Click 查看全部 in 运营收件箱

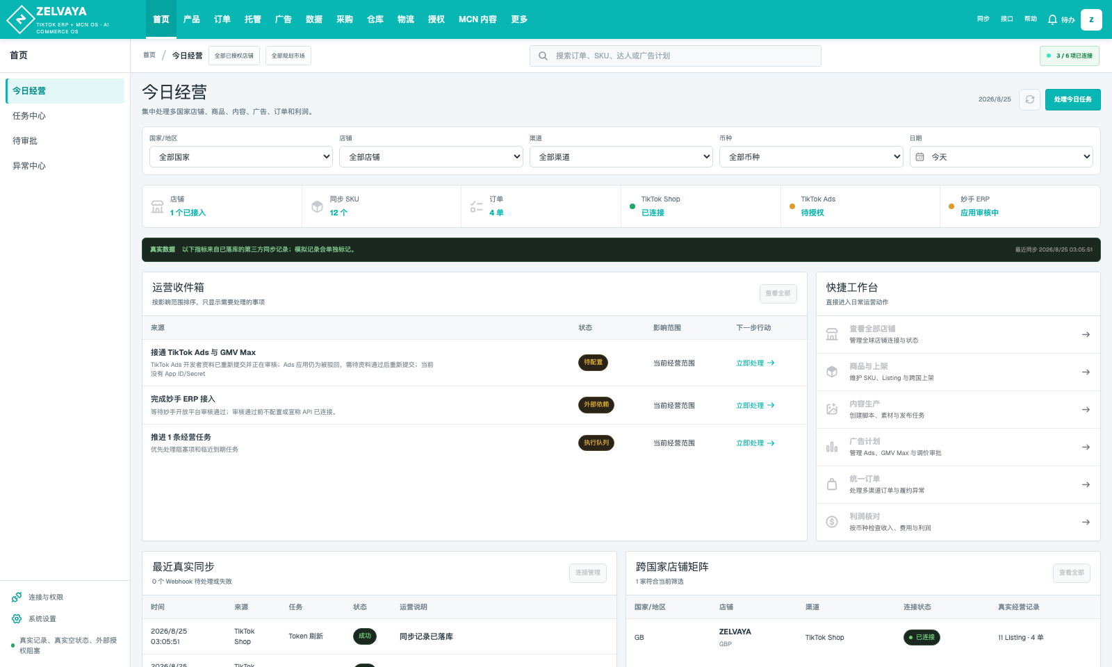pos(778,293)
